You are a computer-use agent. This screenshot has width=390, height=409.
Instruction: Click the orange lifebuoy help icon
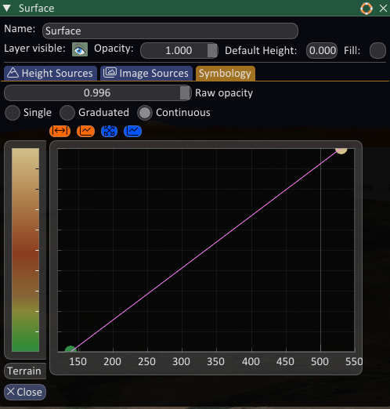[367, 9]
